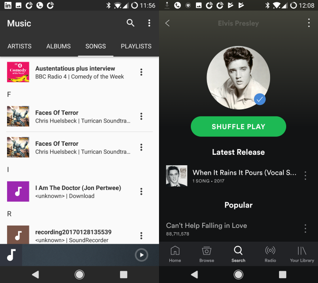Play recording20170128135539 from SoundRecorder

point(80,235)
